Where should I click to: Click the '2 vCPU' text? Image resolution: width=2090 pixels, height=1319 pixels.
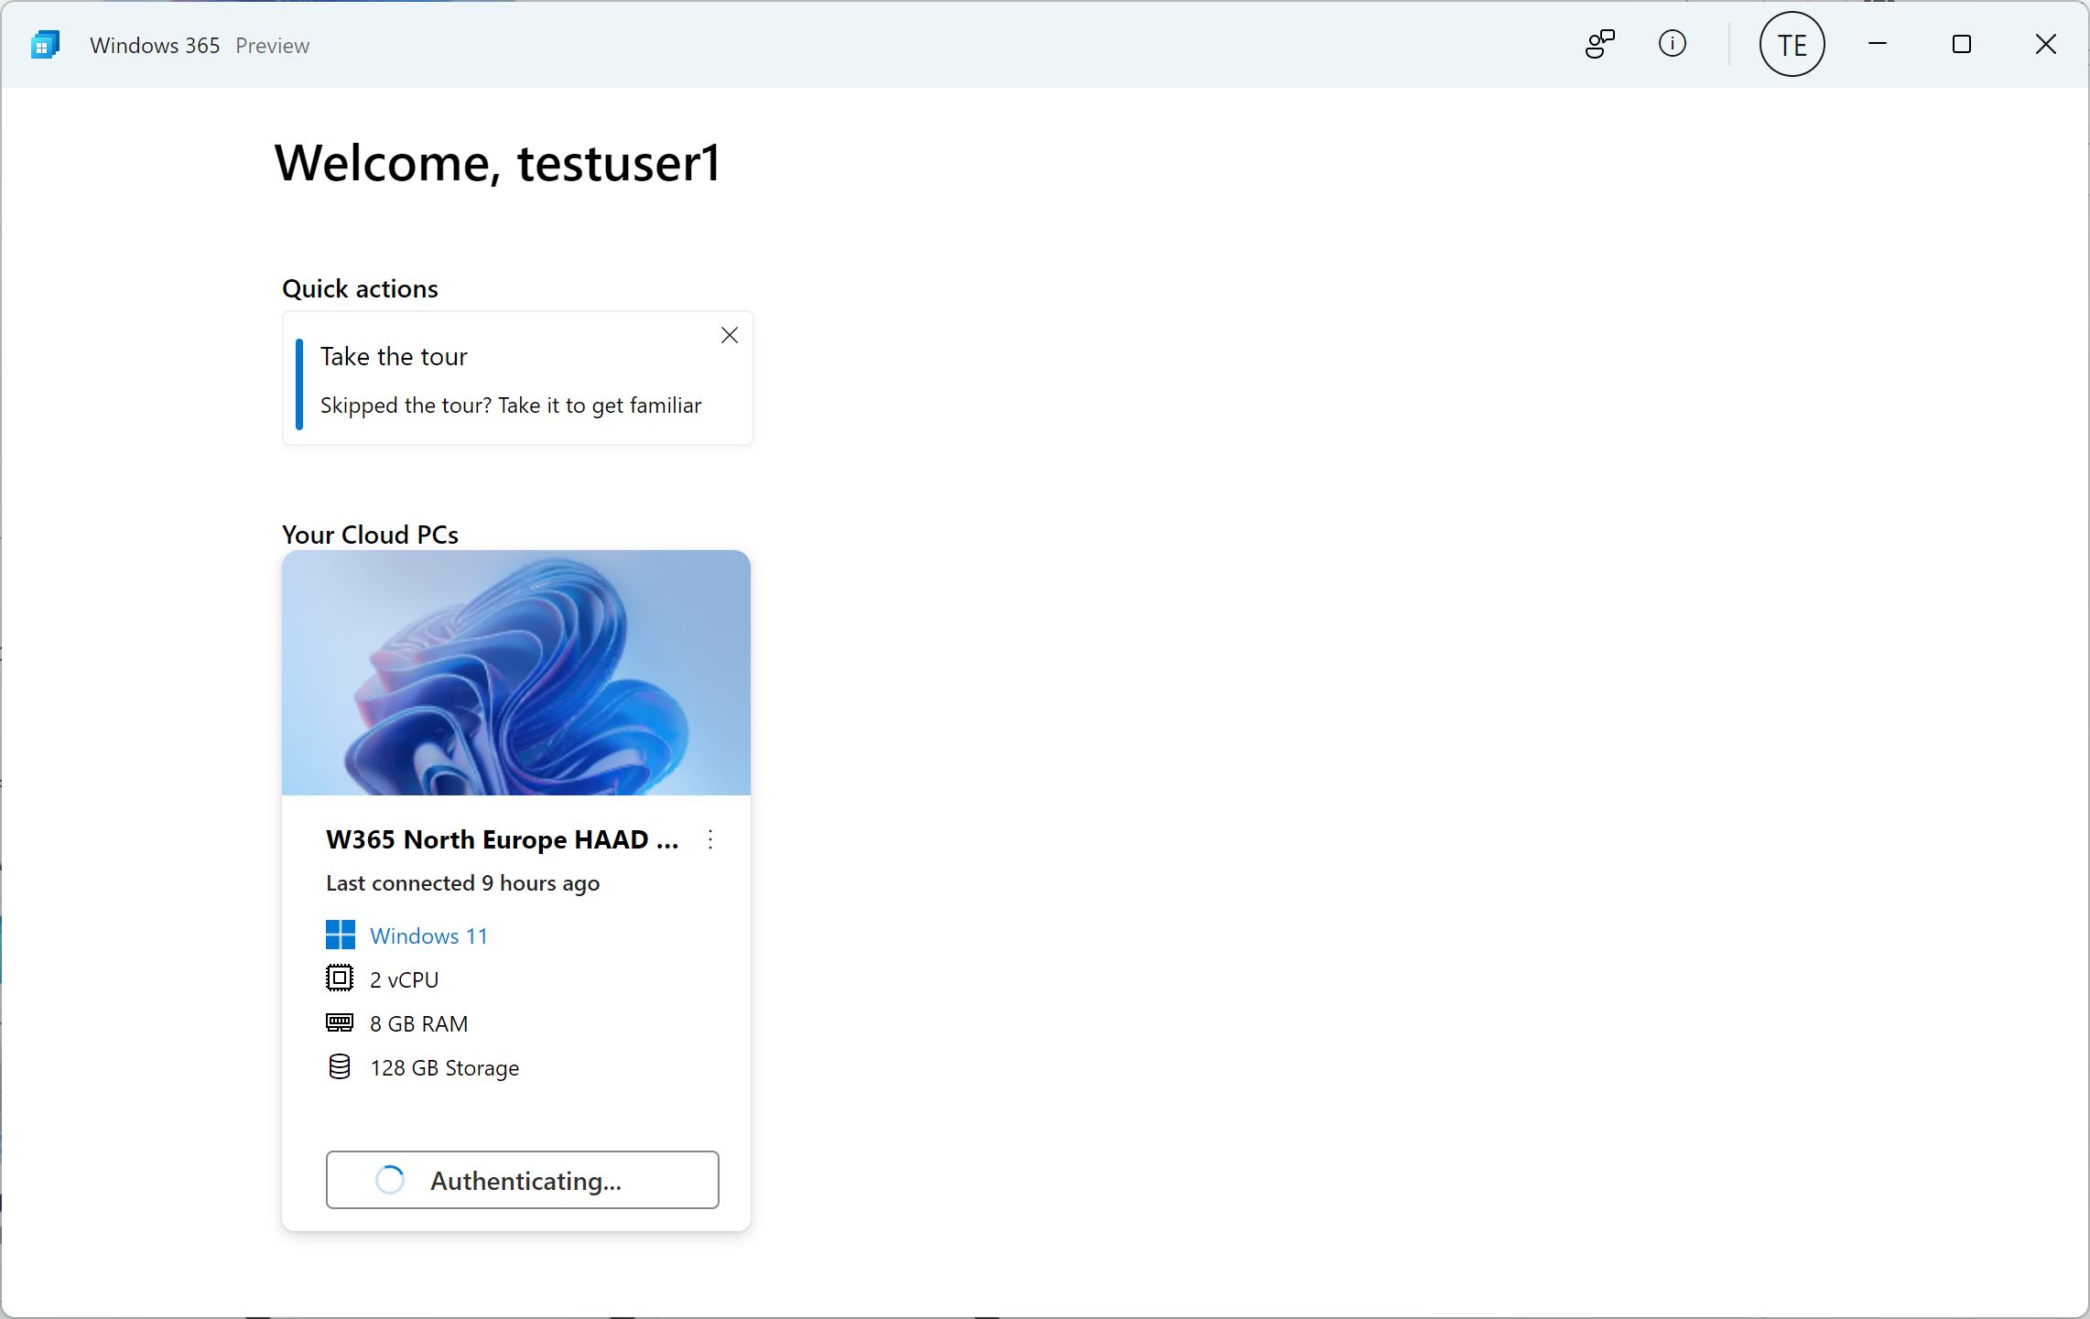coord(404,979)
